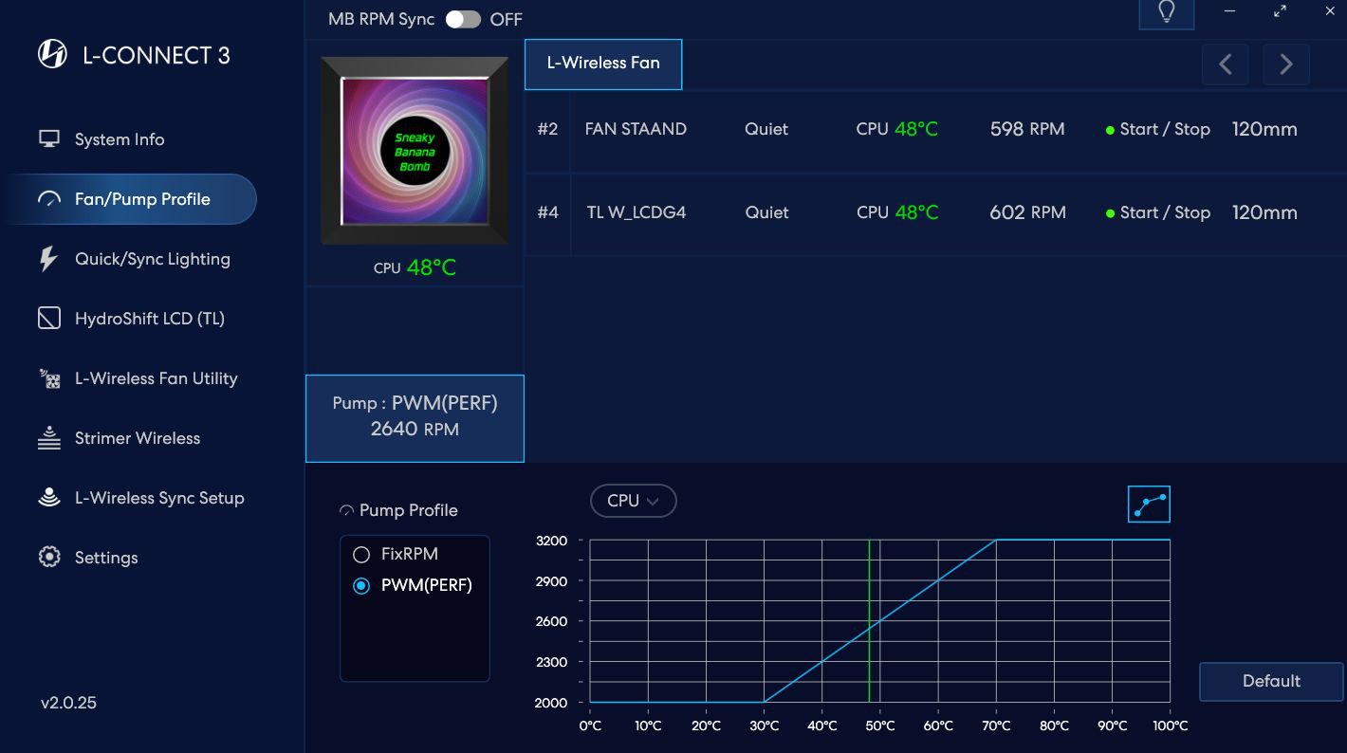Close the L-Connect window
Viewport: 1347px width, 753px height.
pyautogui.click(x=1330, y=11)
